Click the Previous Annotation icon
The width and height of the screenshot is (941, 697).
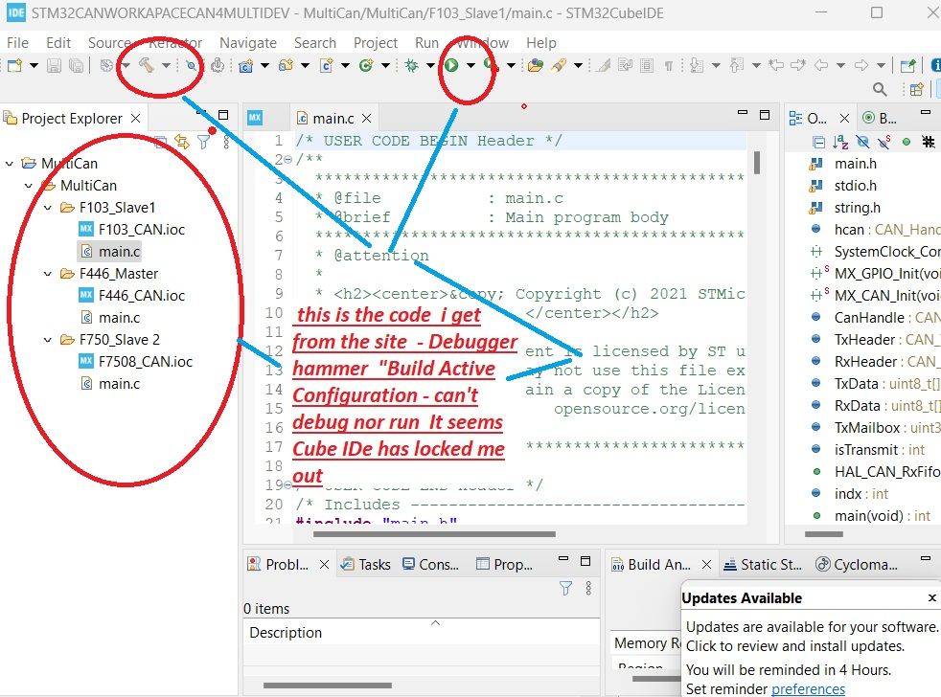(x=737, y=65)
